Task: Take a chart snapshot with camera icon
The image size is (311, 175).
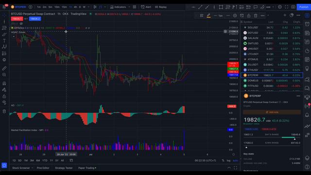Action: pos(293,7)
